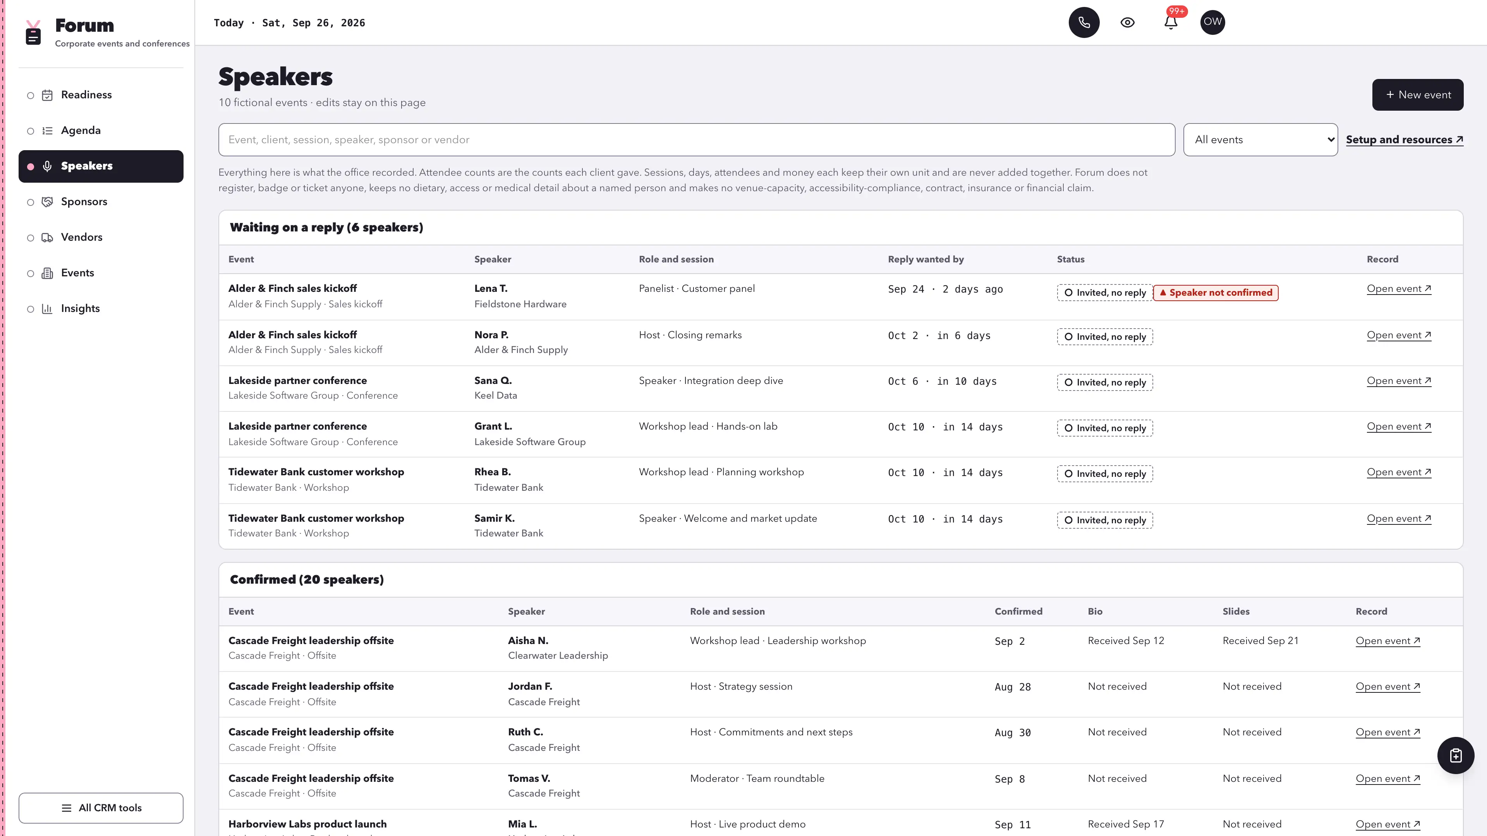Open event for Sana Q. row
The height and width of the screenshot is (836, 1487).
click(1399, 381)
